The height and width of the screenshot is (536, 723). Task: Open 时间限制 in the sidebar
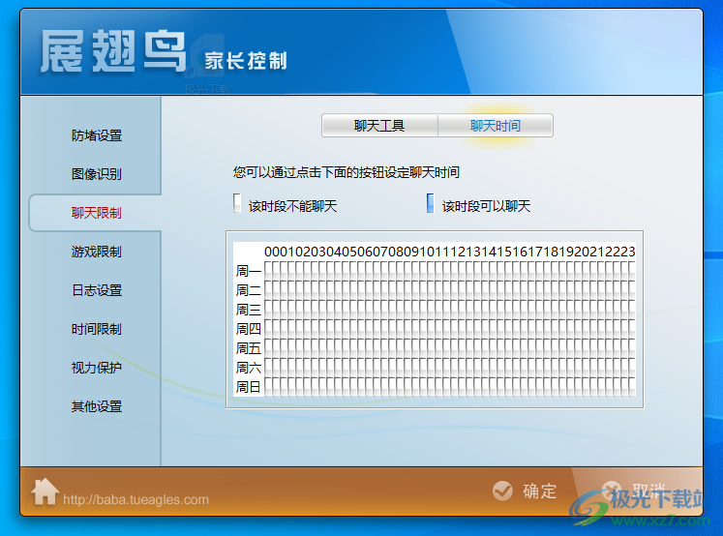[96, 329]
